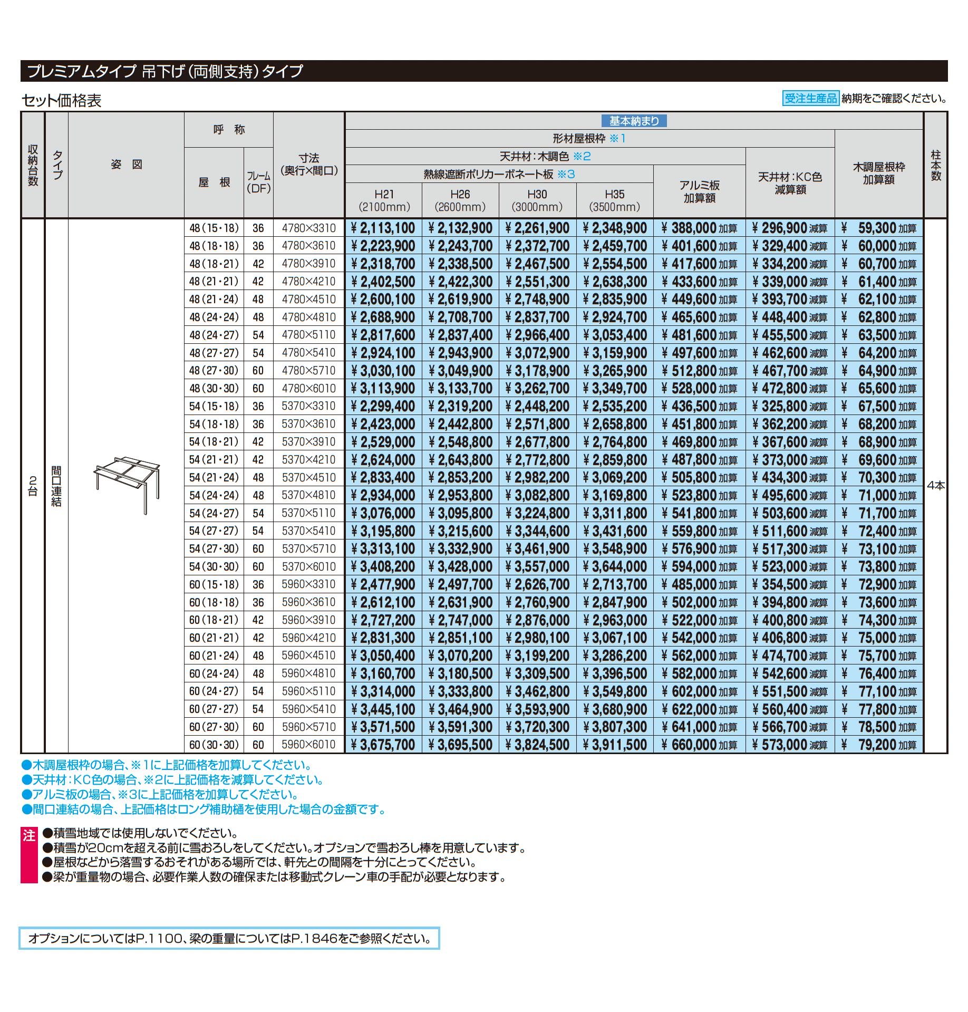Image resolution: width=968 pixels, height=1012 pixels.
Task: Click the 5370×4210 dimension cell
Action: (309, 459)
